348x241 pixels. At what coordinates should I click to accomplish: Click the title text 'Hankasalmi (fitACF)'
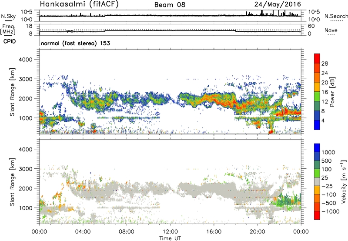(x=79, y=4)
